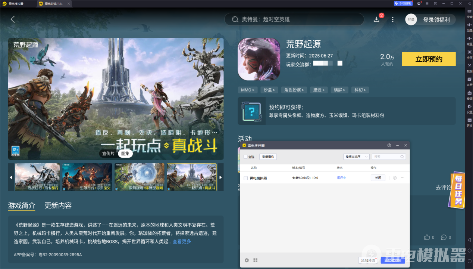
Task: Toggle the thumbs-up like icon
Action: click(427, 237)
